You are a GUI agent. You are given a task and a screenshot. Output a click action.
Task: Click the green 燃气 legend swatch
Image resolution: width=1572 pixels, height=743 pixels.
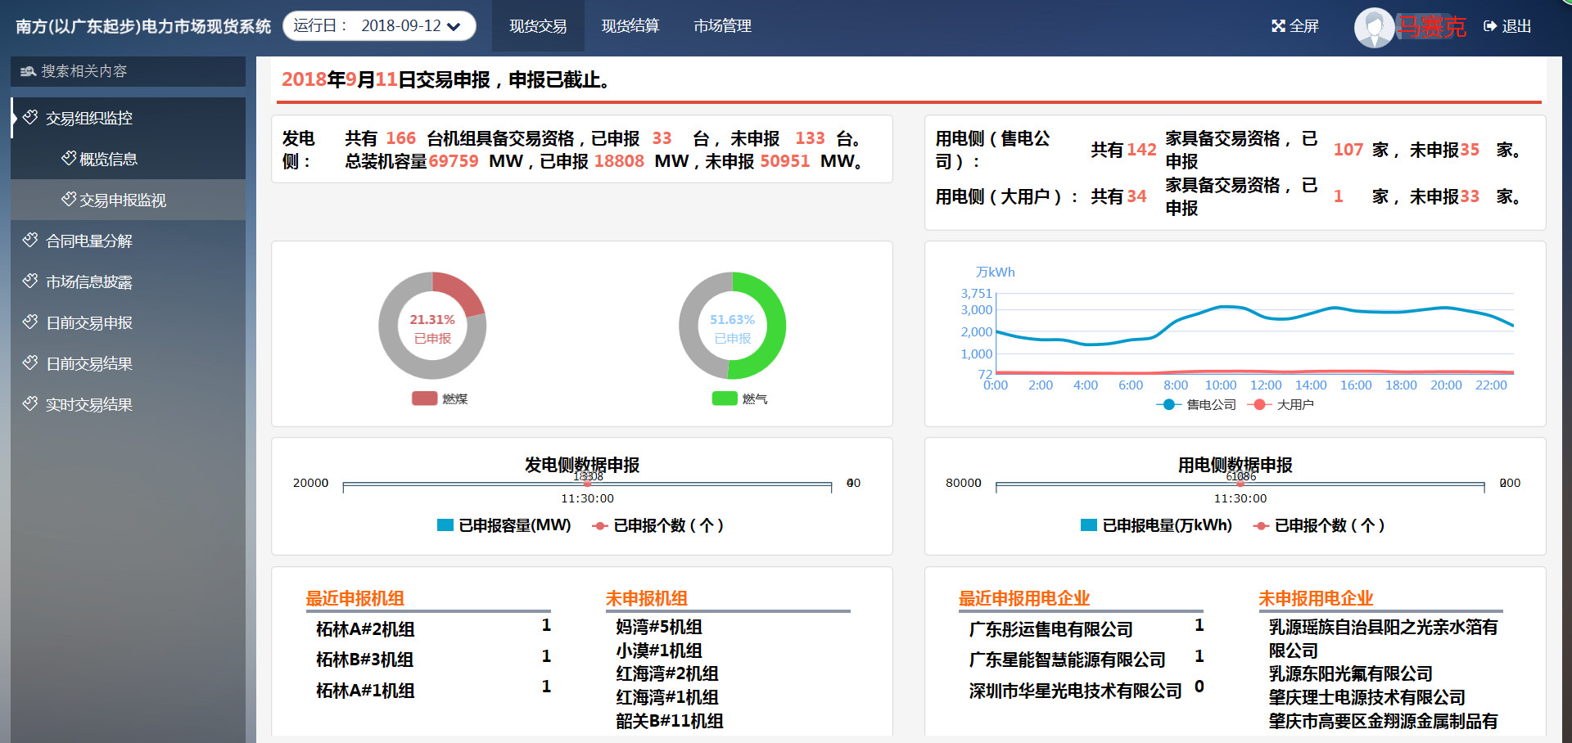(725, 399)
